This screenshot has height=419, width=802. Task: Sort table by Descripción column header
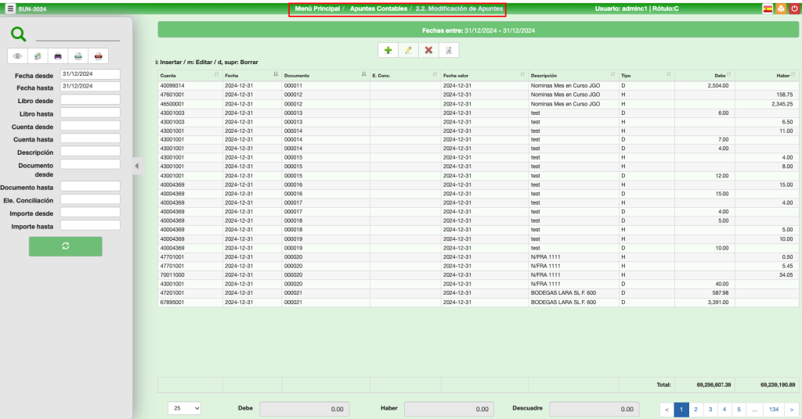[573, 75]
